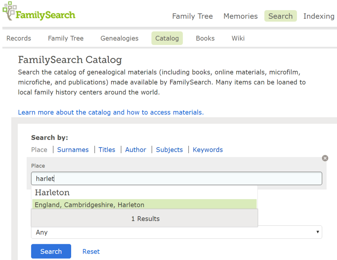The width and height of the screenshot is (337, 260).
Task: Open the Indexing top navigation menu
Action: pyautogui.click(x=318, y=16)
